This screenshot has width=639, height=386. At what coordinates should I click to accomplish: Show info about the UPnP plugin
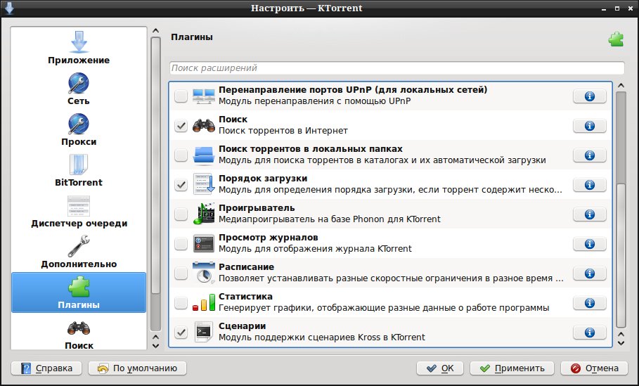click(589, 96)
